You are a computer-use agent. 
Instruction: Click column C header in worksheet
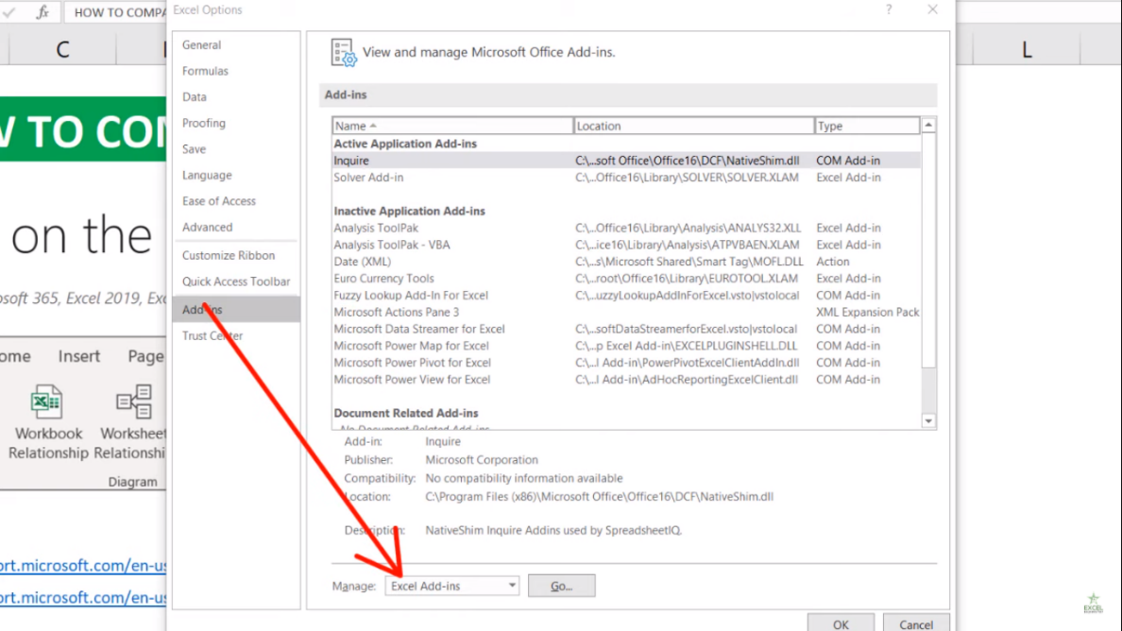62,49
